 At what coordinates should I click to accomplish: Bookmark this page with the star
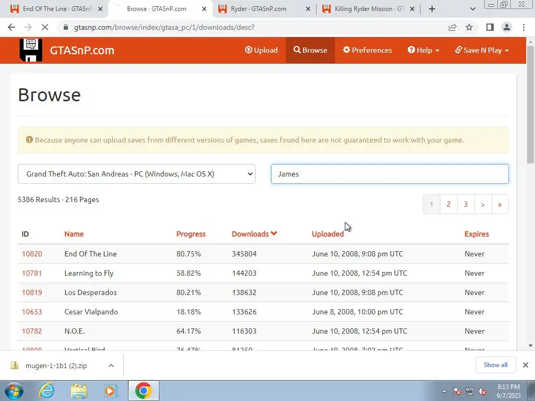point(469,27)
